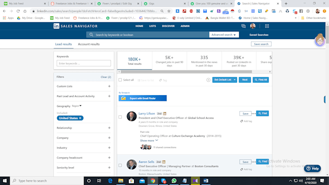Click Export with Email Finder
This screenshot has height=185, width=329.
[x=142, y=98]
